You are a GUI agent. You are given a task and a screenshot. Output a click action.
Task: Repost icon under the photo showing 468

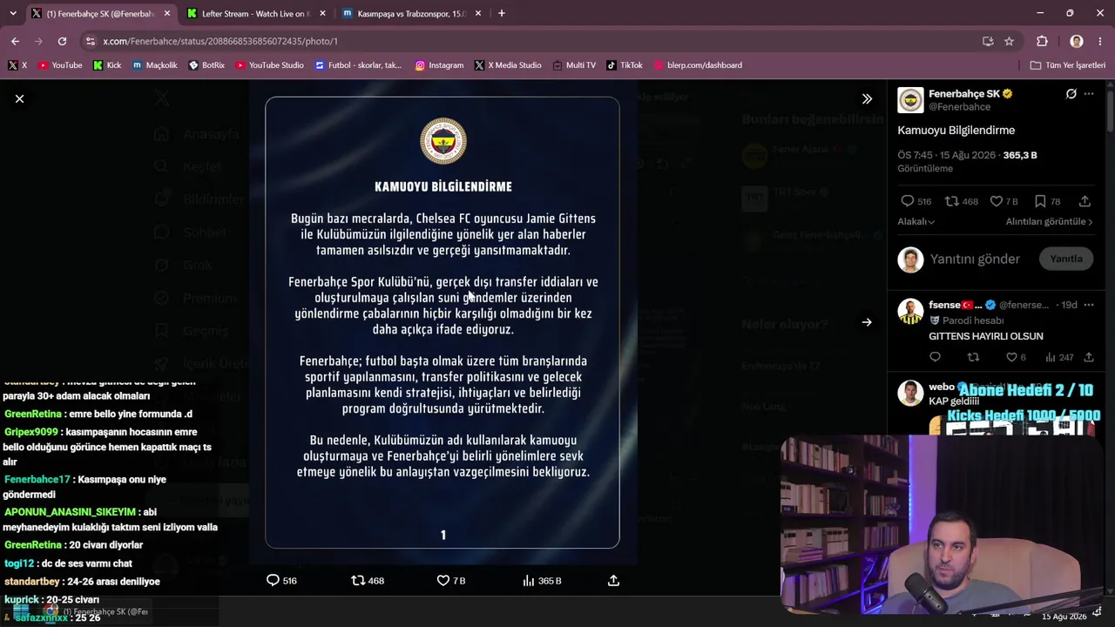358,581
